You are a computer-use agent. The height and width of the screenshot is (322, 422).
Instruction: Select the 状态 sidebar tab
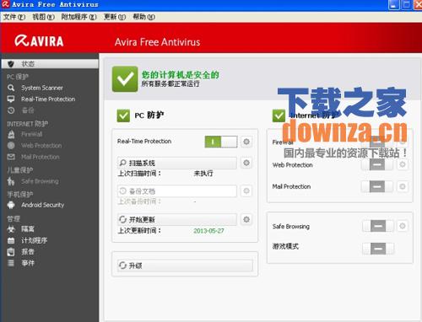[x=50, y=64]
